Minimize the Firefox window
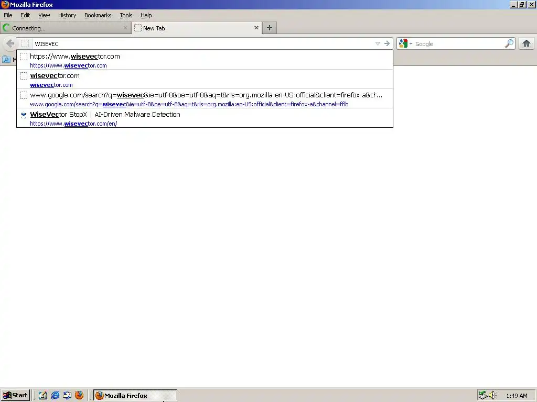537x402 pixels. (513, 4)
